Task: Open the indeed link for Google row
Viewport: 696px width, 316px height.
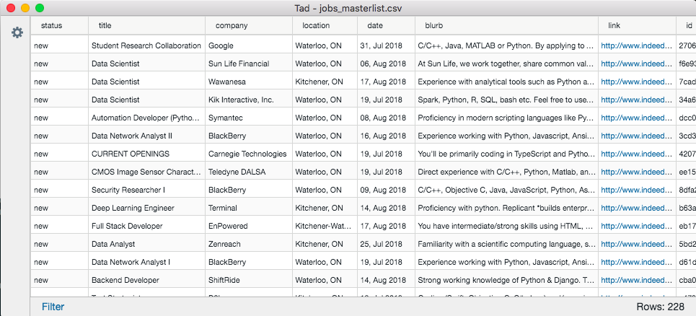Action: coord(637,45)
